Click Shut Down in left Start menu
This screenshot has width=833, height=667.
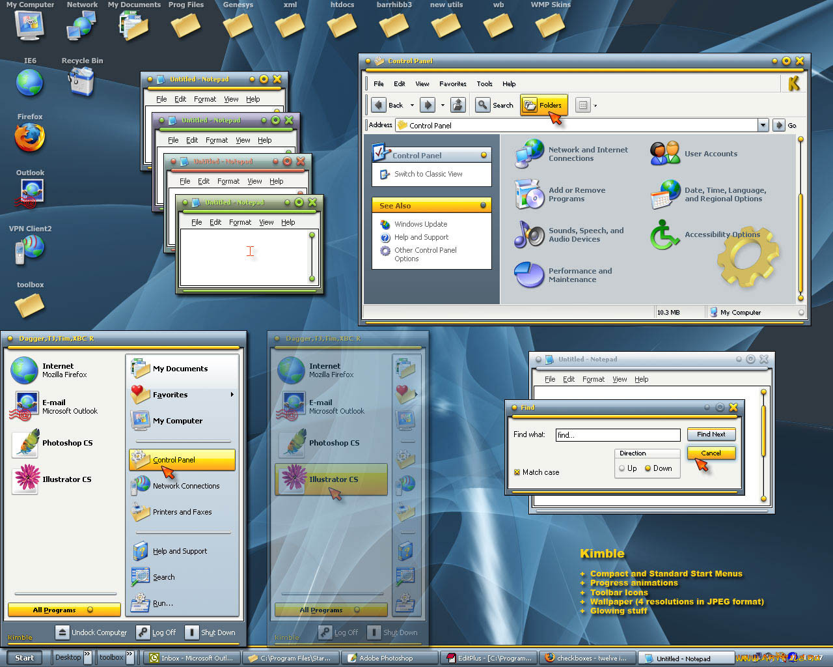(x=211, y=632)
